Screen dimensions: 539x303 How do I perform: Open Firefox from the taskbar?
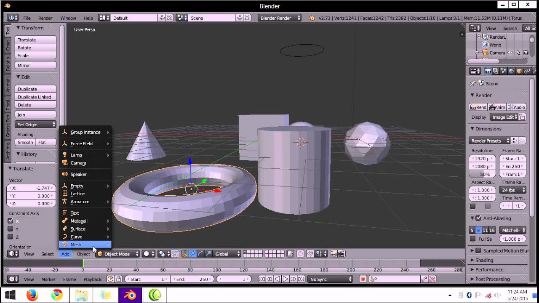(x=32, y=295)
